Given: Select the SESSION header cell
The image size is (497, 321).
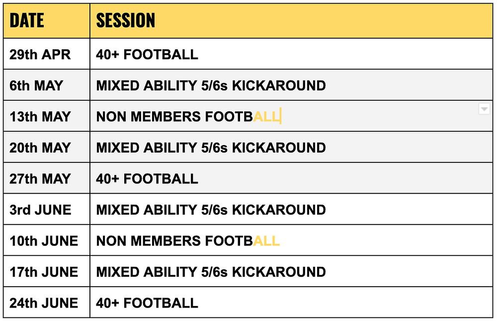Looking at the screenshot, I should coord(291,20).
